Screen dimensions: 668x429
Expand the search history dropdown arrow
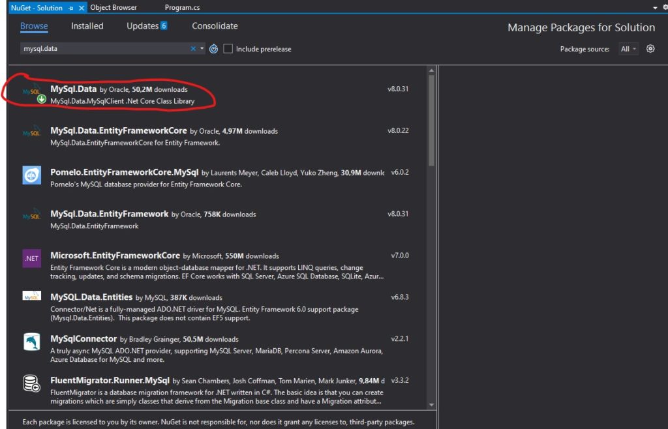(x=202, y=49)
